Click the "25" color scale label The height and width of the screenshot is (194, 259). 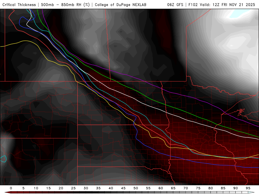[x=73, y=188]
